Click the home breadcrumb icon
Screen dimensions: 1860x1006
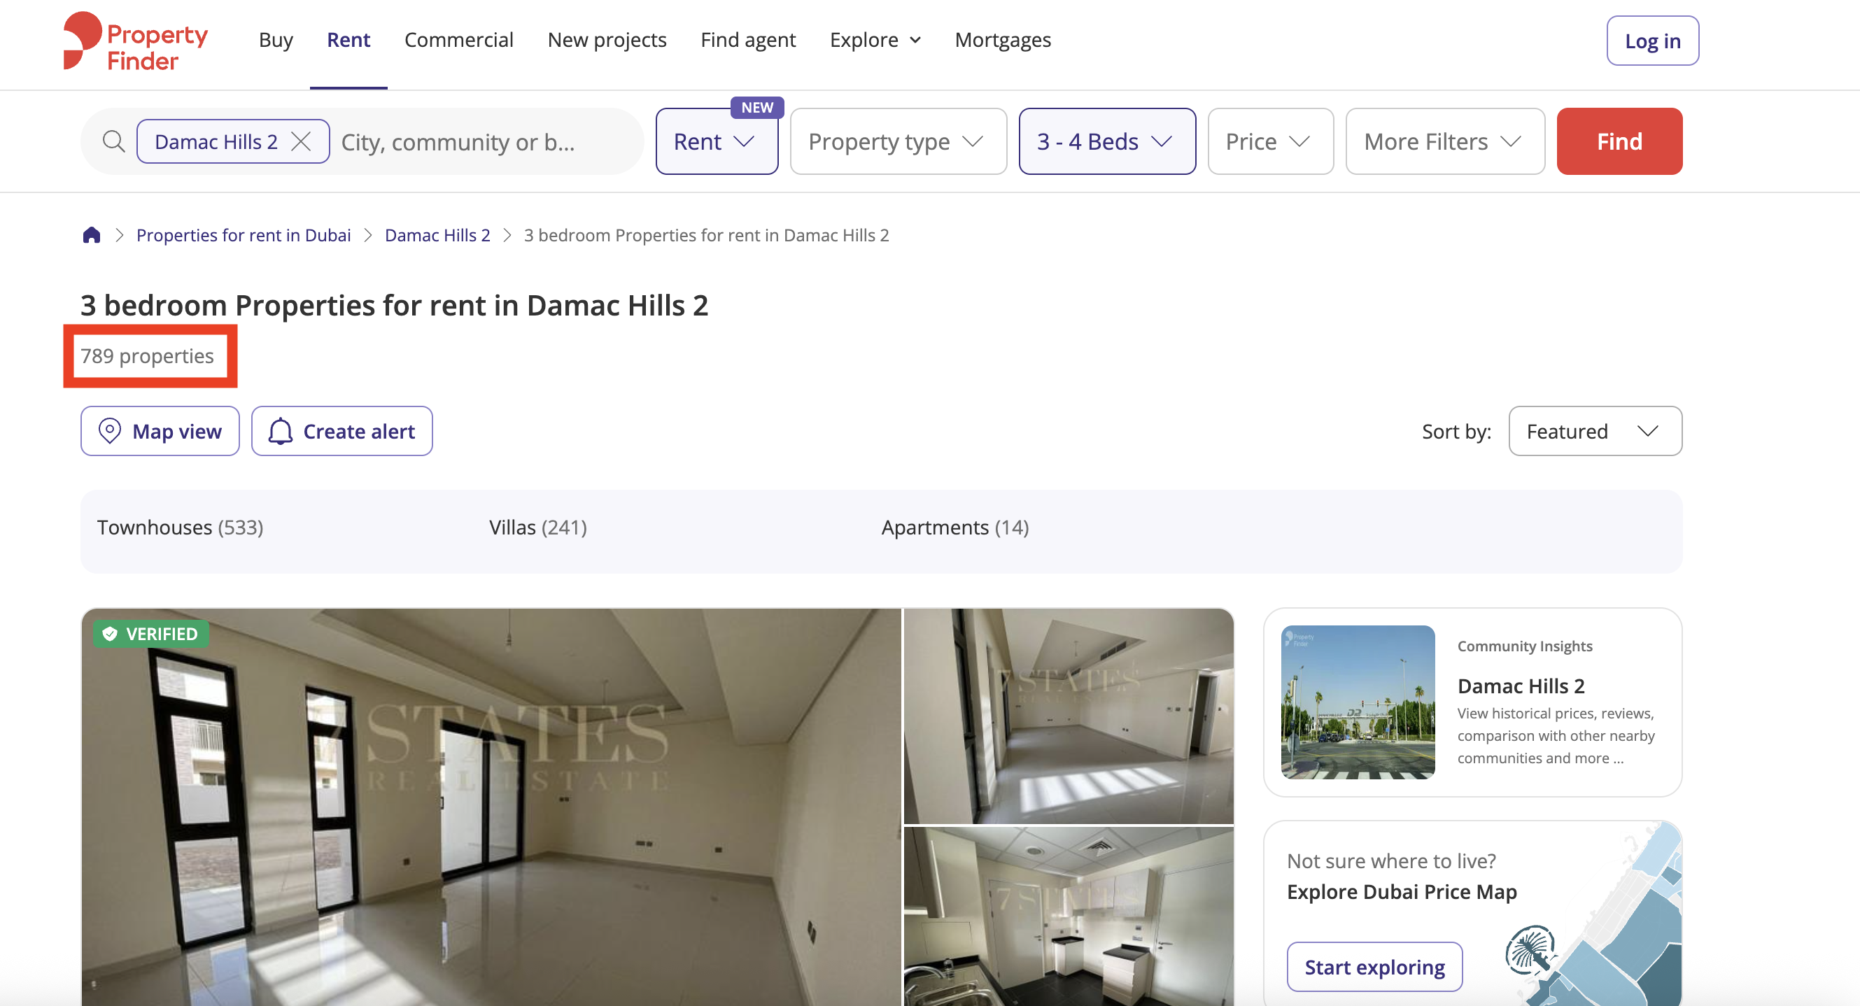(91, 235)
